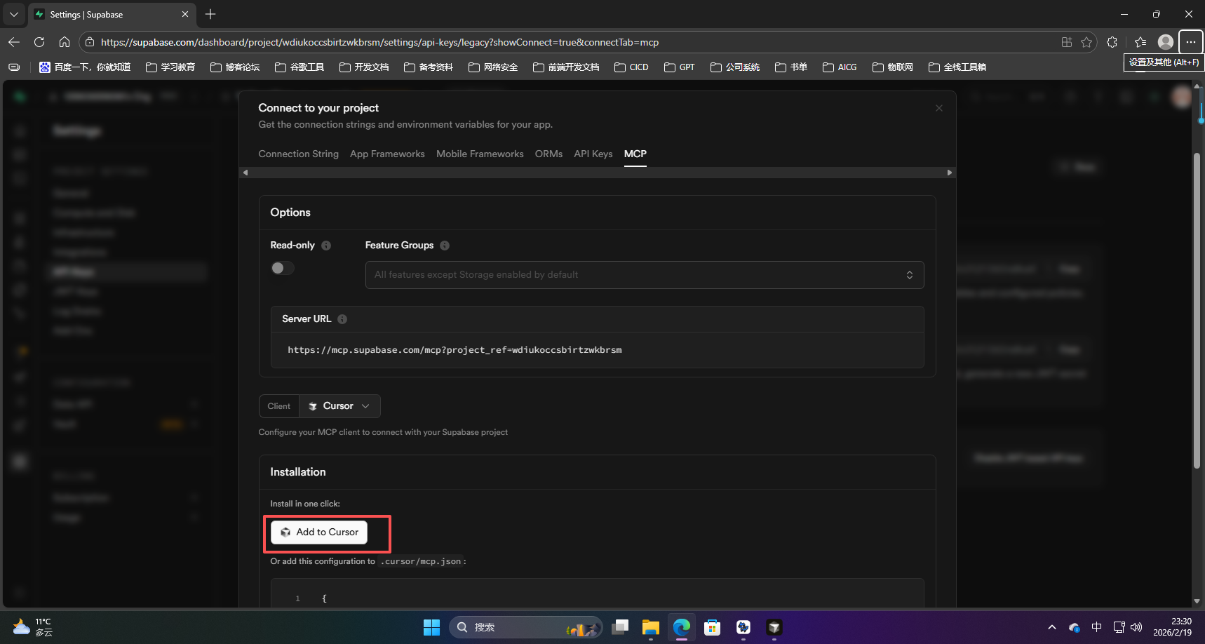The image size is (1205, 644).
Task: Open the Cursor client selector dropdown
Action: click(x=340, y=406)
